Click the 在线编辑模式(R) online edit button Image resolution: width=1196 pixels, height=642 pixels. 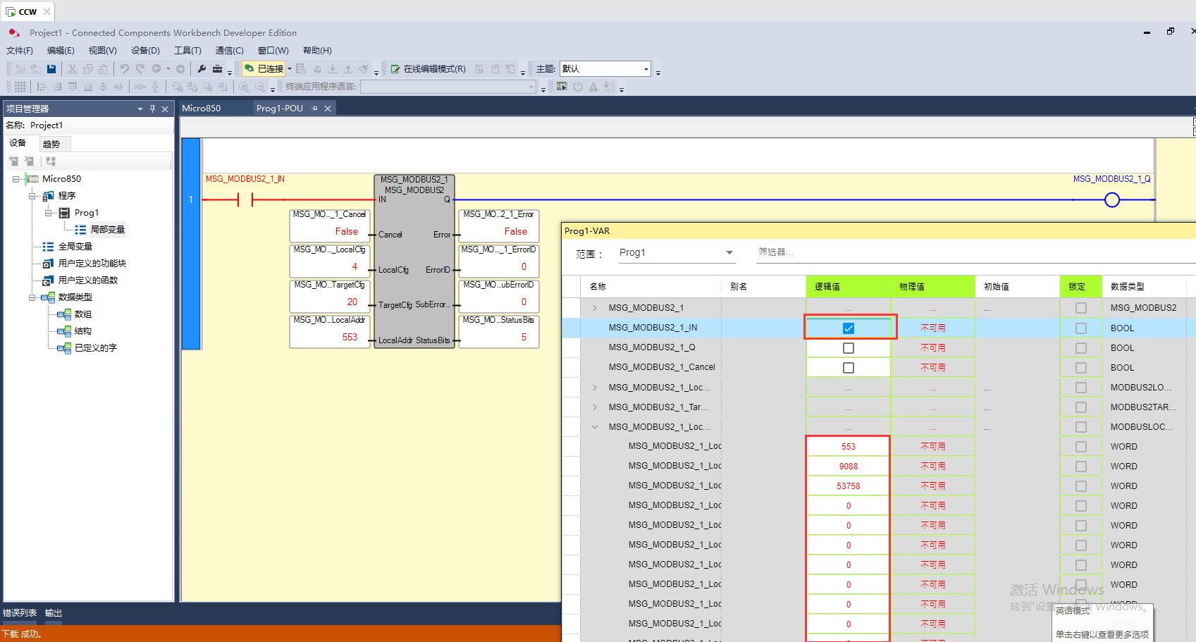429,69
